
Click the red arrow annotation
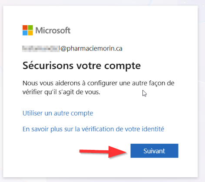[x=103, y=152]
